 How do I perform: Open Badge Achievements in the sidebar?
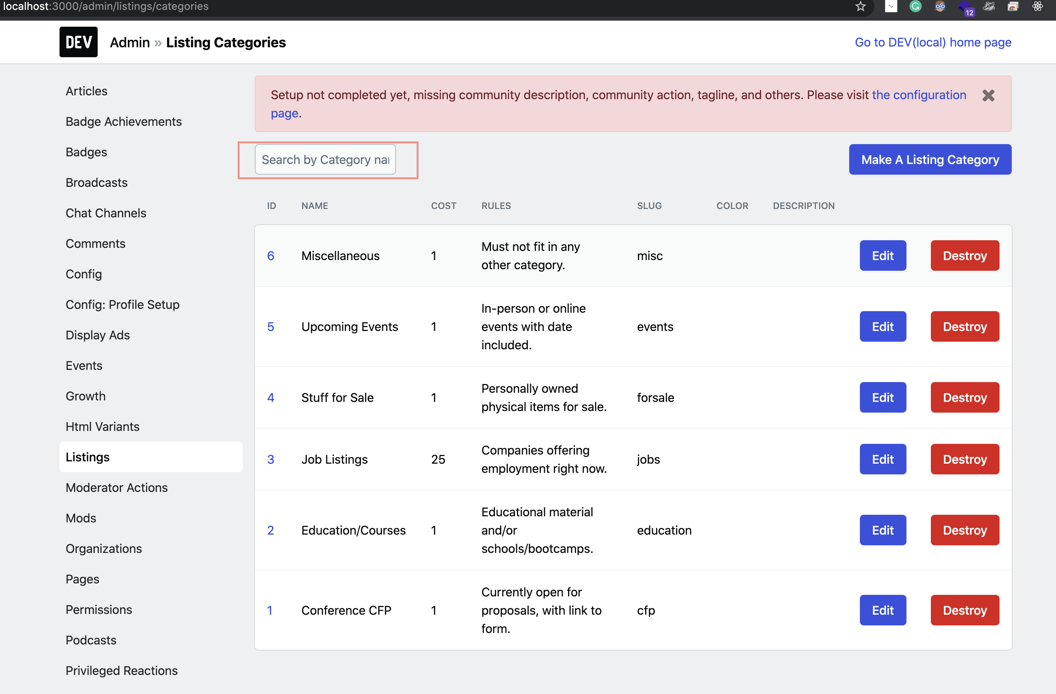[123, 122]
